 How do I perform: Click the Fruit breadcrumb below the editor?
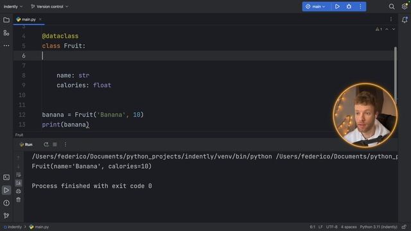click(x=19, y=135)
